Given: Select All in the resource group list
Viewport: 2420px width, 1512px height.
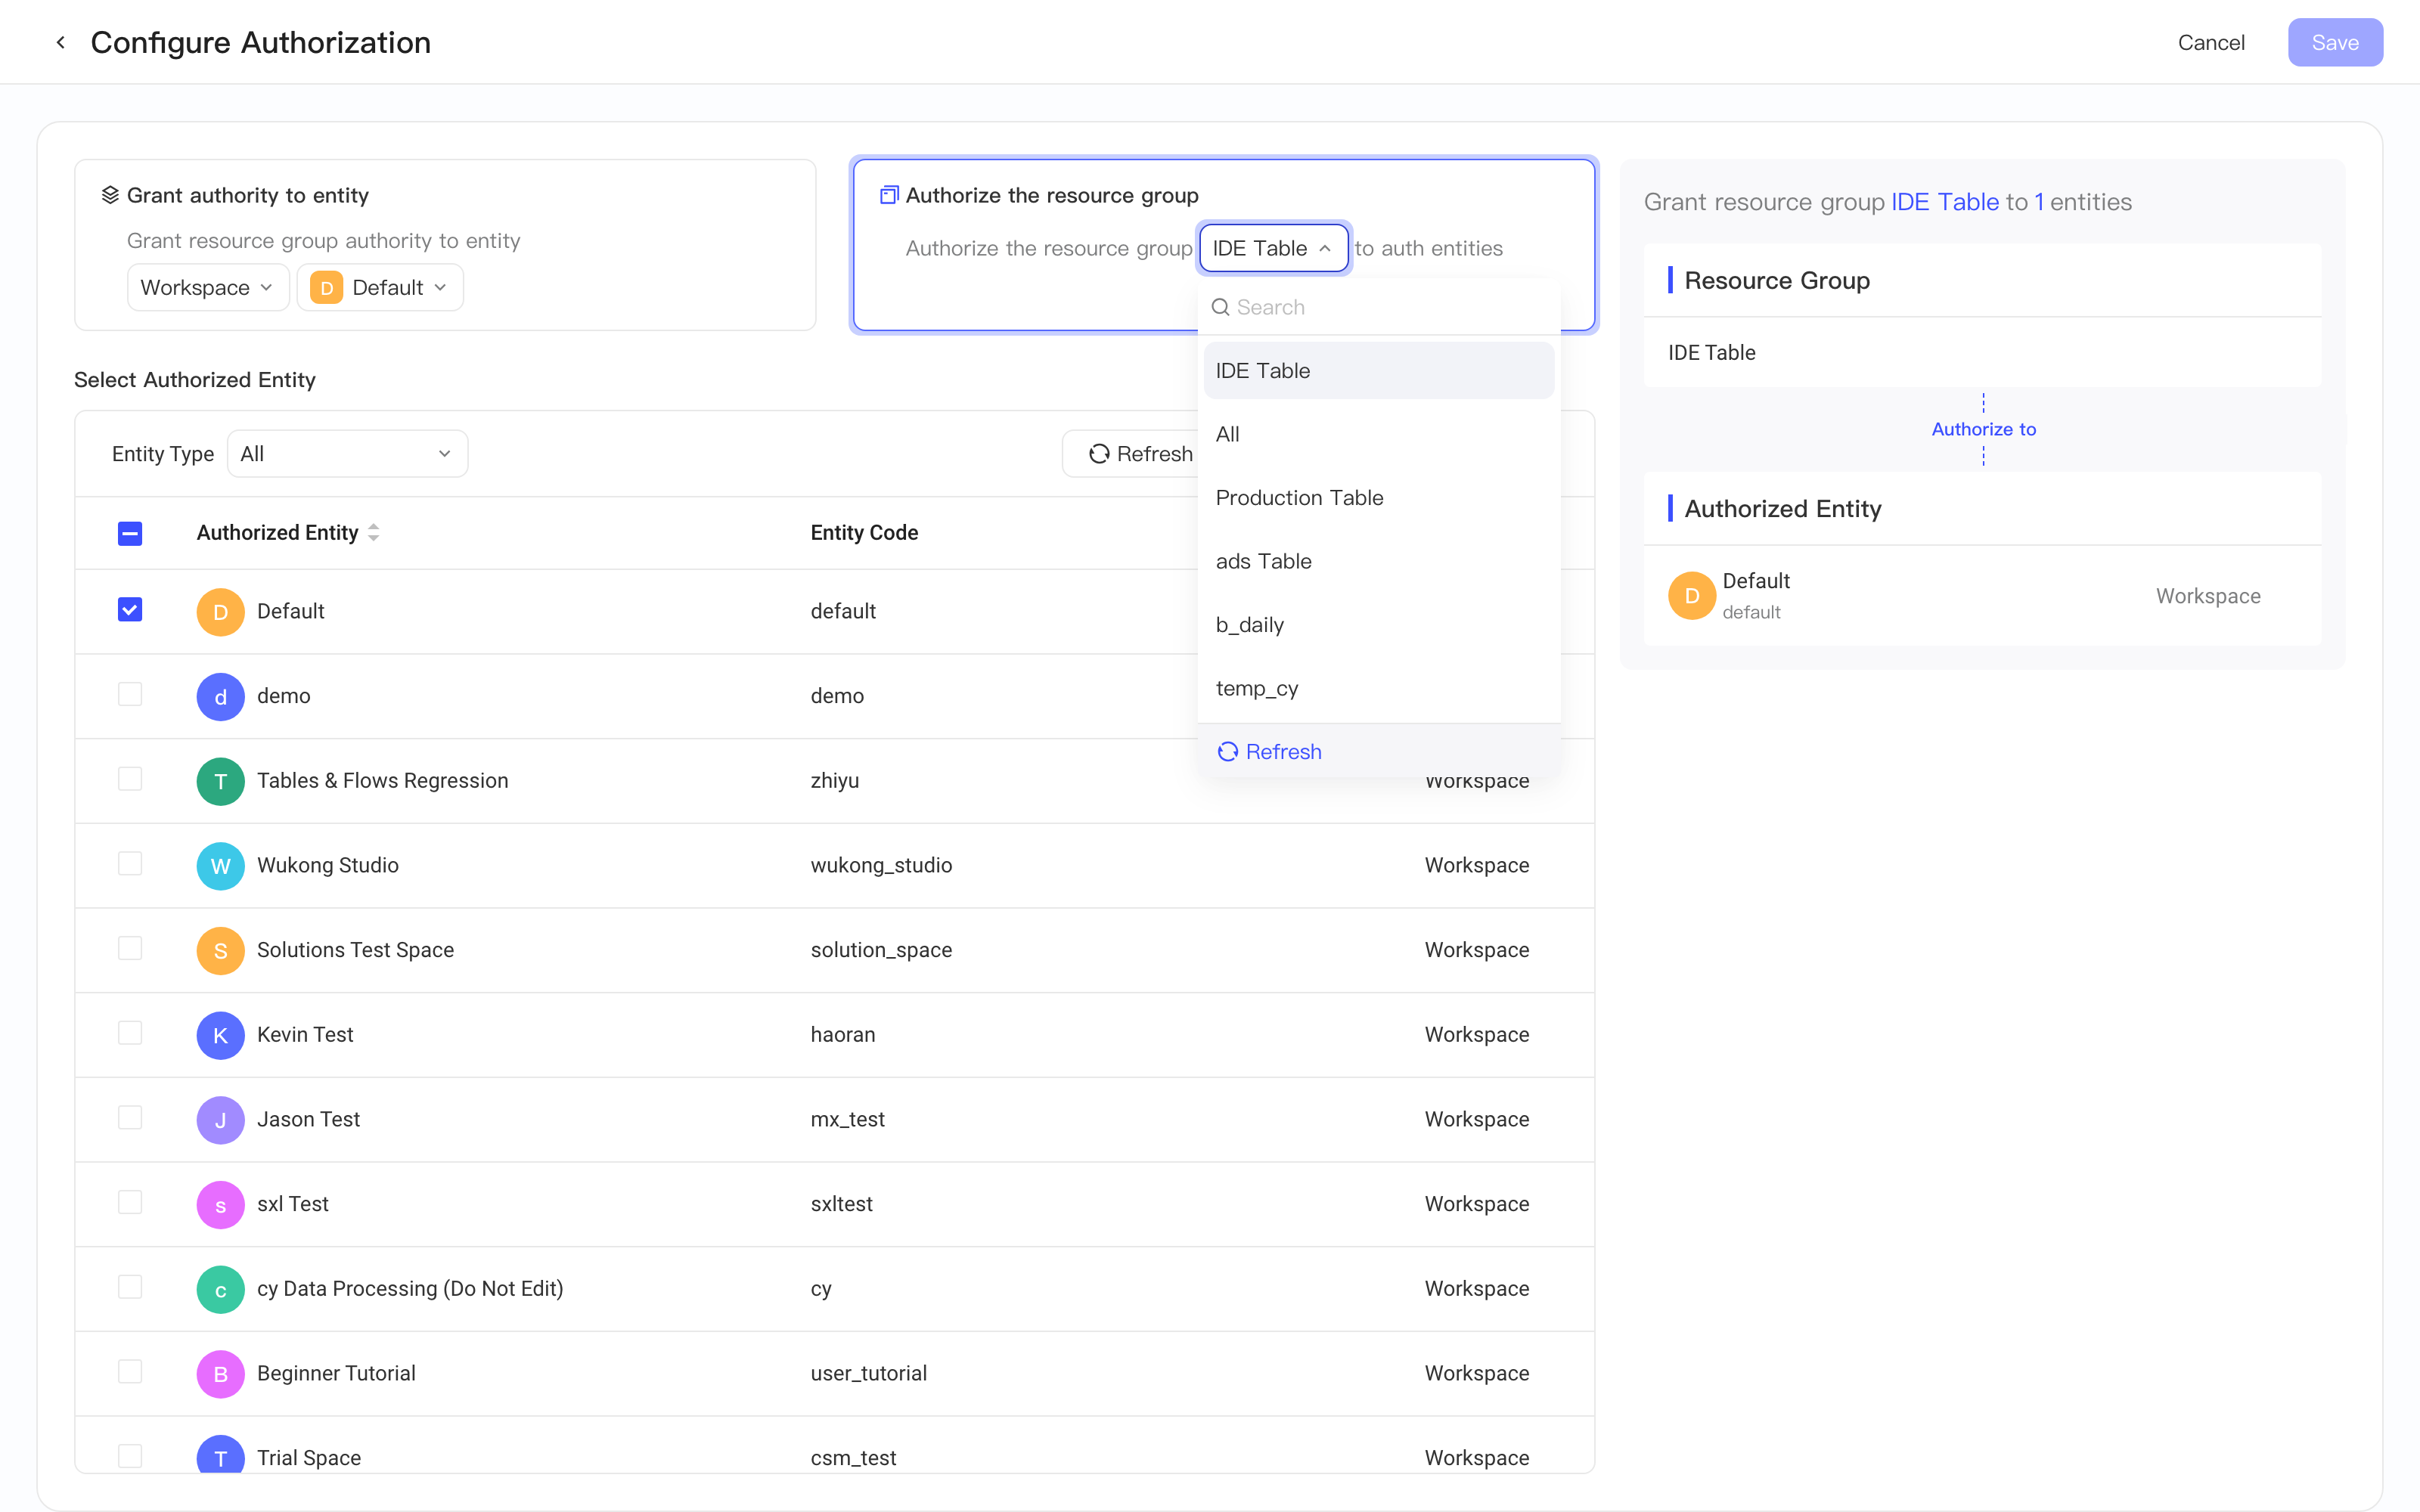Looking at the screenshot, I should click(x=1379, y=434).
